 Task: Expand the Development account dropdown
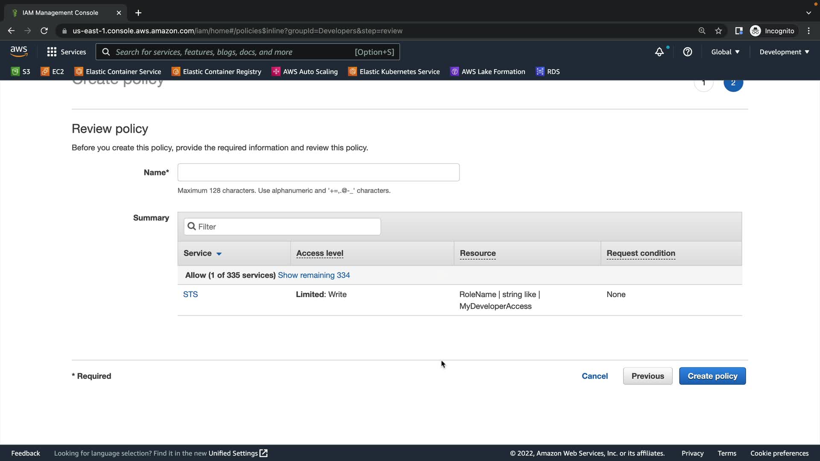pyautogui.click(x=784, y=52)
